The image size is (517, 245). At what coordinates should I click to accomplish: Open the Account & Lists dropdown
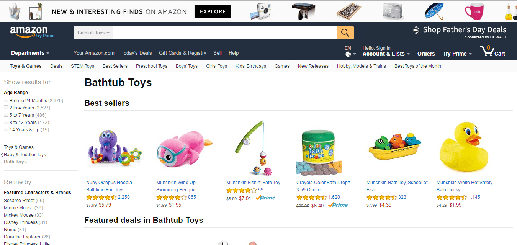point(386,54)
